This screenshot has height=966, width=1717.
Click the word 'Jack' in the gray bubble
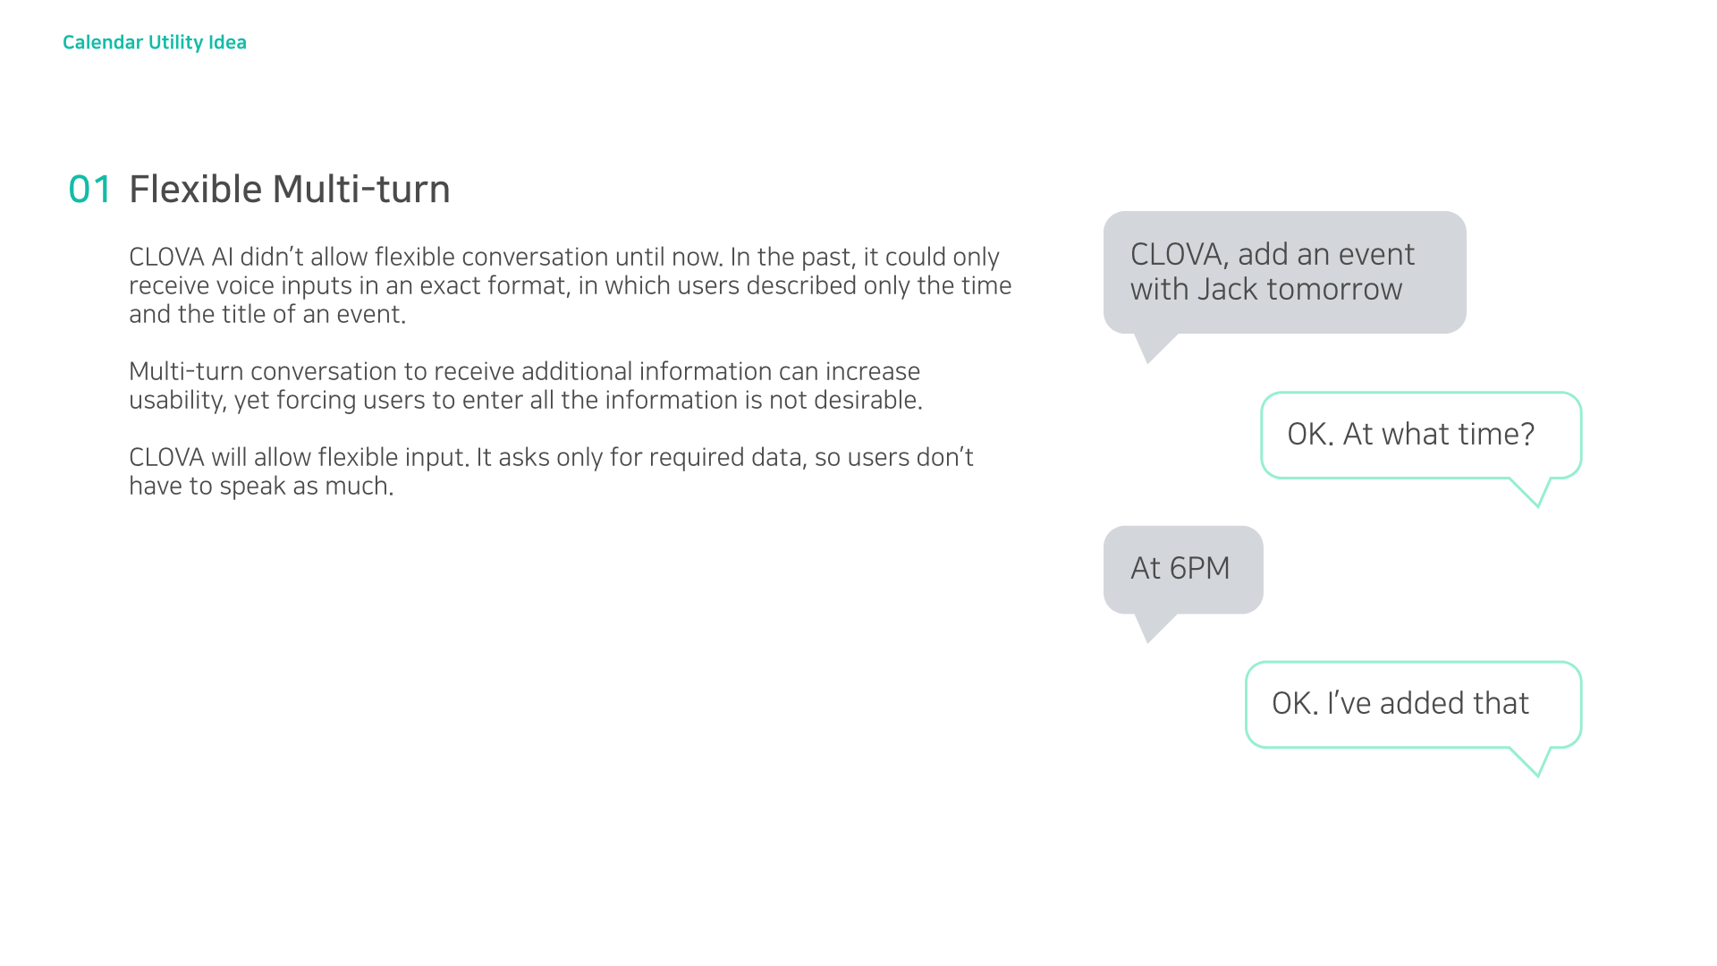click(1229, 290)
